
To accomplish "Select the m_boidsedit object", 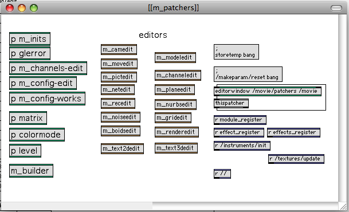I will (120, 131).
